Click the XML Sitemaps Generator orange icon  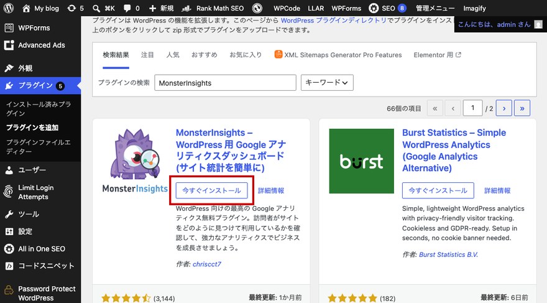pos(278,55)
